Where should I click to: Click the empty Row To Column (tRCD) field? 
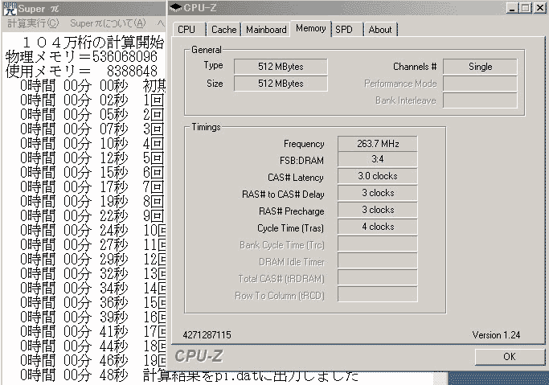click(x=378, y=294)
